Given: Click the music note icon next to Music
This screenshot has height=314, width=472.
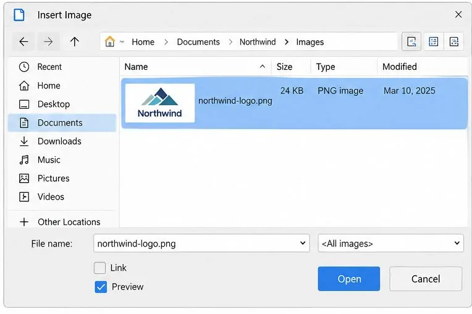Looking at the screenshot, I should pyautogui.click(x=24, y=160).
